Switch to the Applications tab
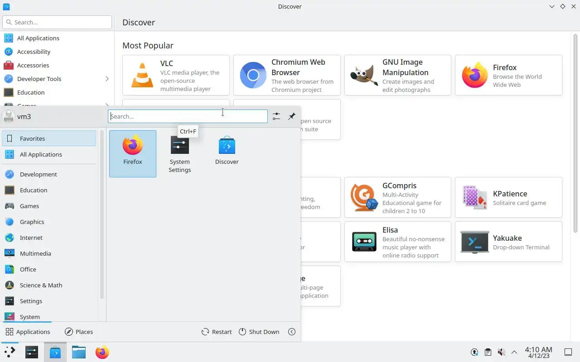The height and width of the screenshot is (362, 580). point(28,332)
